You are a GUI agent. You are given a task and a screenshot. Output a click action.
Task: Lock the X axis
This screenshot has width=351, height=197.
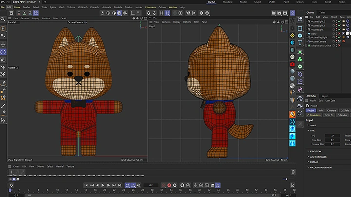(19, 13)
